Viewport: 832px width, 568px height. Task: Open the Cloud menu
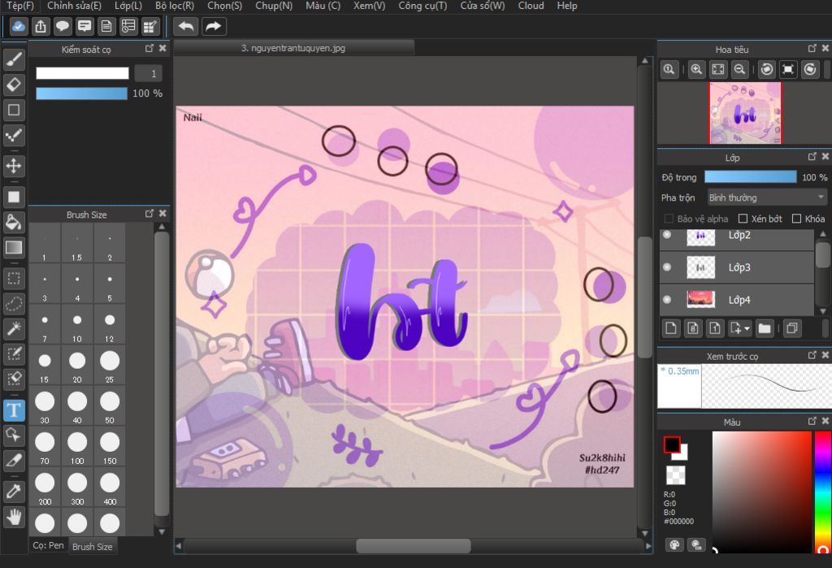point(531,6)
